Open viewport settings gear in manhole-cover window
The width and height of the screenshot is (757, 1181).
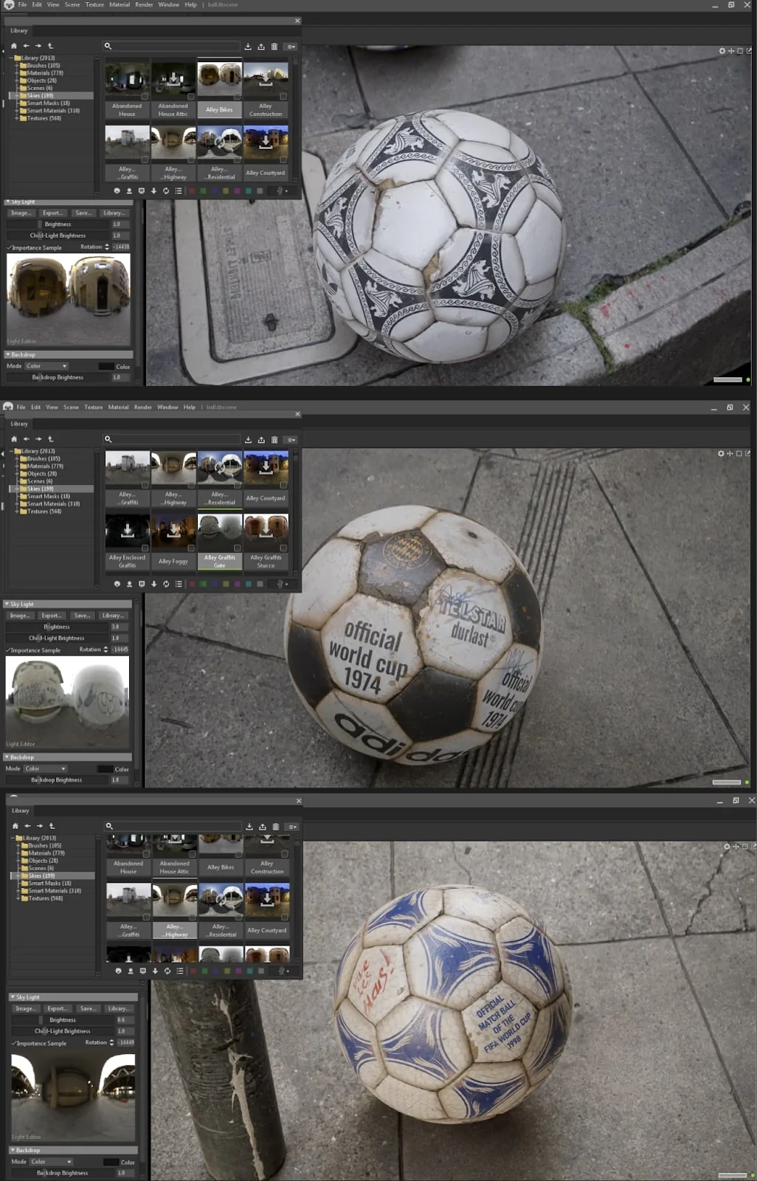(x=722, y=51)
